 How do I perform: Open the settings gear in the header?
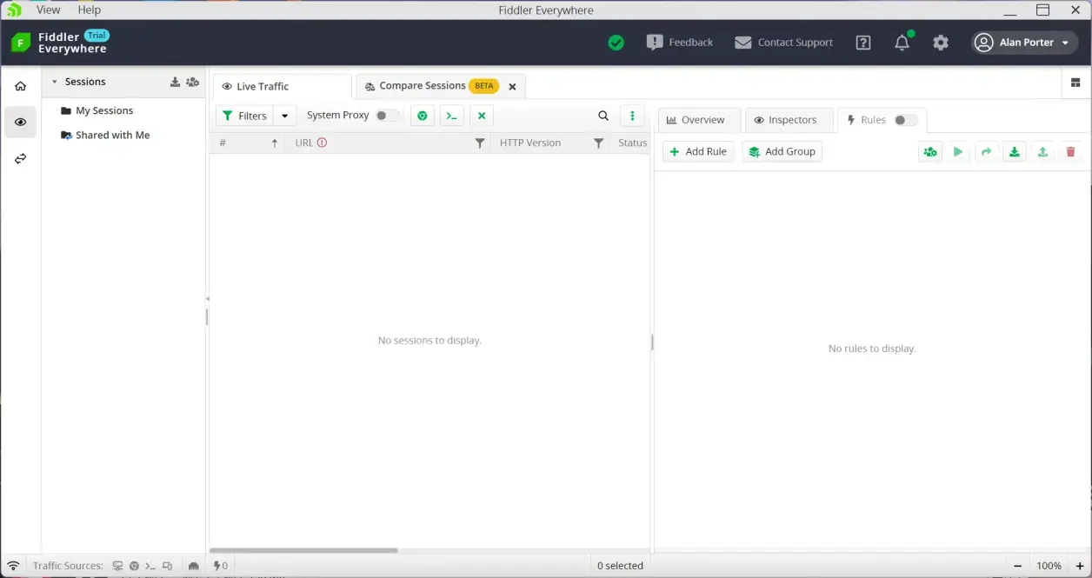coord(941,43)
